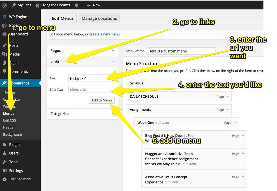277x191 pixels.
Task: Expand Blog Post #1 menu item arrow
Action: (x=243, y=136)
